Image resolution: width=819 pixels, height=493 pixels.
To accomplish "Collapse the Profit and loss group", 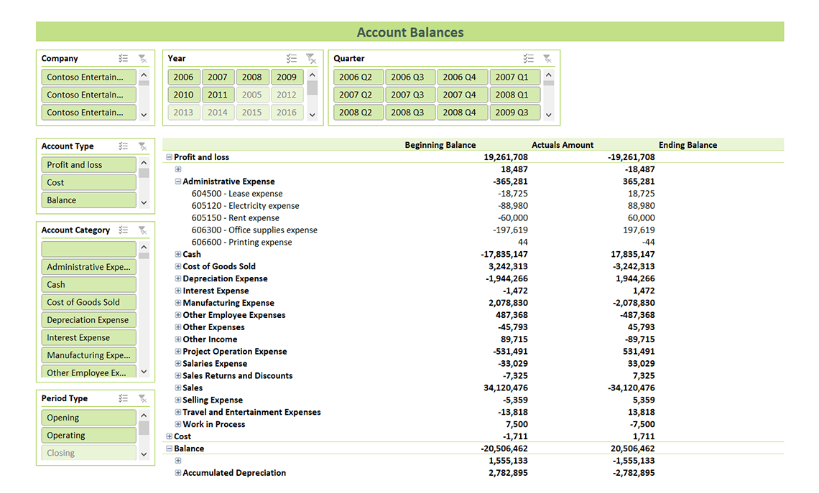I will click(170, 157).
